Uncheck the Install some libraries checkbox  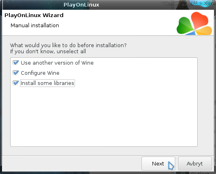16,83
